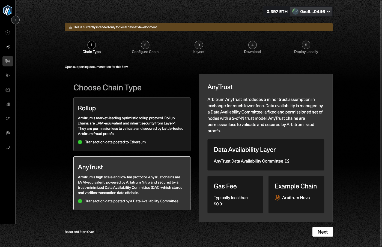Open the Home sidebar icon
The height and width of the screenshot is (247, 382).
[x=8, y=32]
